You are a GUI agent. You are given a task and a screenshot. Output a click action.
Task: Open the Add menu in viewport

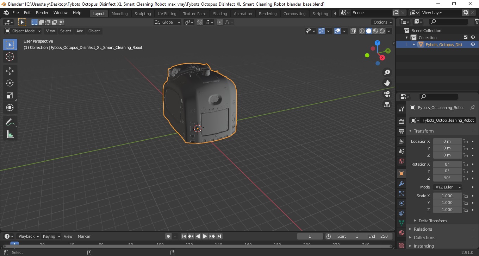pyautogui.click(x=80, y=31)
